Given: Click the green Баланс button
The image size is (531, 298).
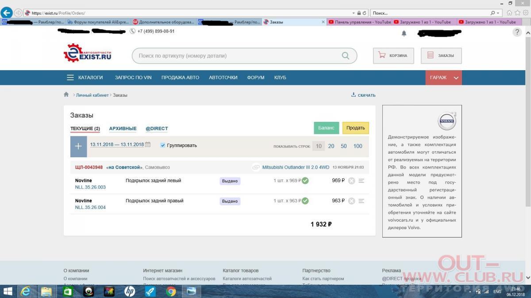Looking at the screenshot, I should [327, 128].
